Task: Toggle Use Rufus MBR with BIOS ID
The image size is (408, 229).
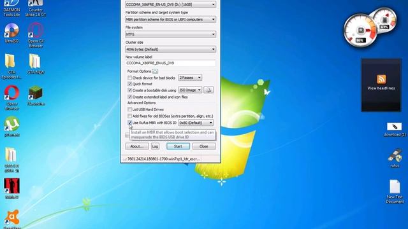Action: click(x=129, y=123)
